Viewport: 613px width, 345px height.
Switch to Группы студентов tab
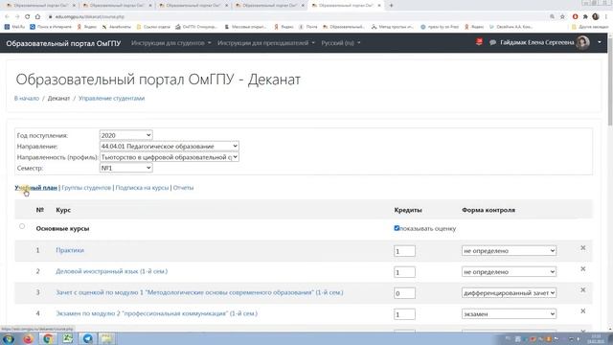pos(86,188)
